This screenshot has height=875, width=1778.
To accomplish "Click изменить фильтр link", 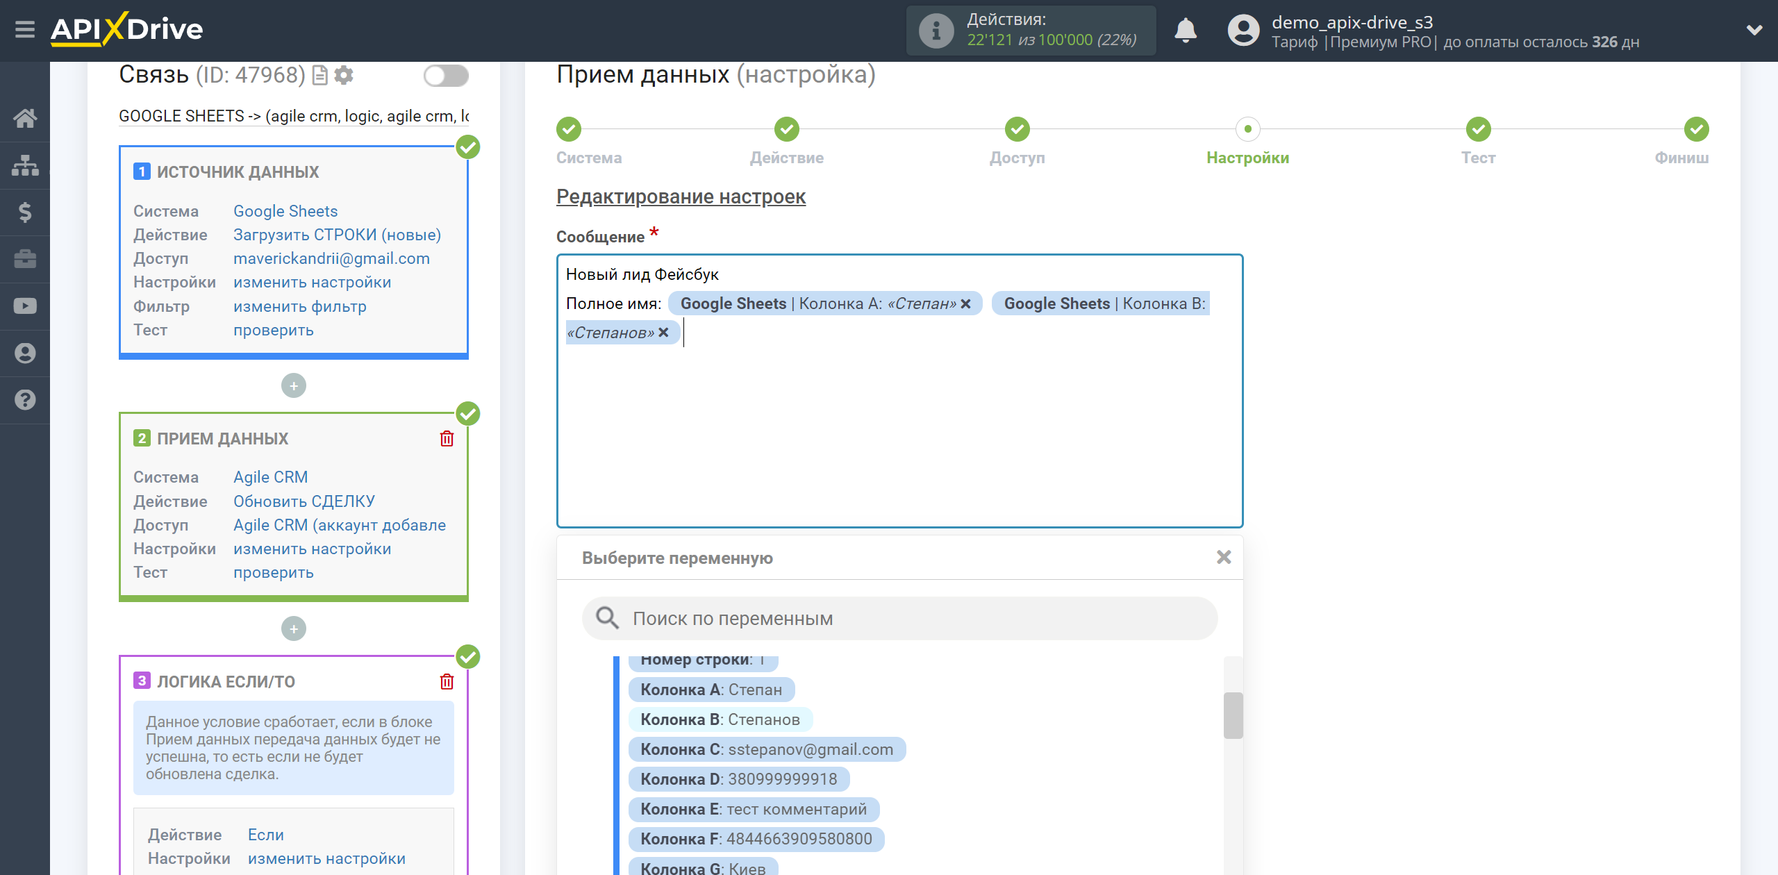I will (x=299, y=306).
